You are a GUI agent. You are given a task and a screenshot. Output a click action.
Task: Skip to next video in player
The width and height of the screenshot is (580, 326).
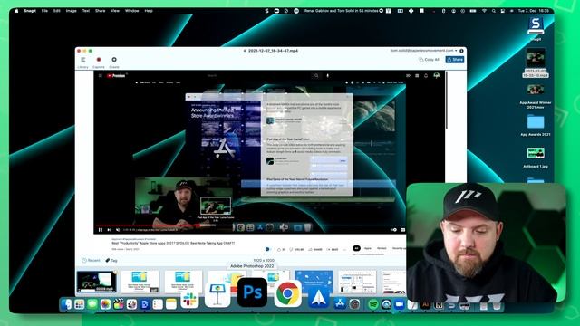(x=109, y=229)
